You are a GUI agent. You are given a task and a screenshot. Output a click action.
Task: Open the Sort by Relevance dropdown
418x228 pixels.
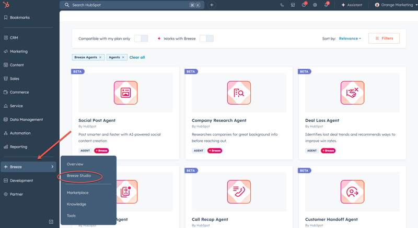350,39
